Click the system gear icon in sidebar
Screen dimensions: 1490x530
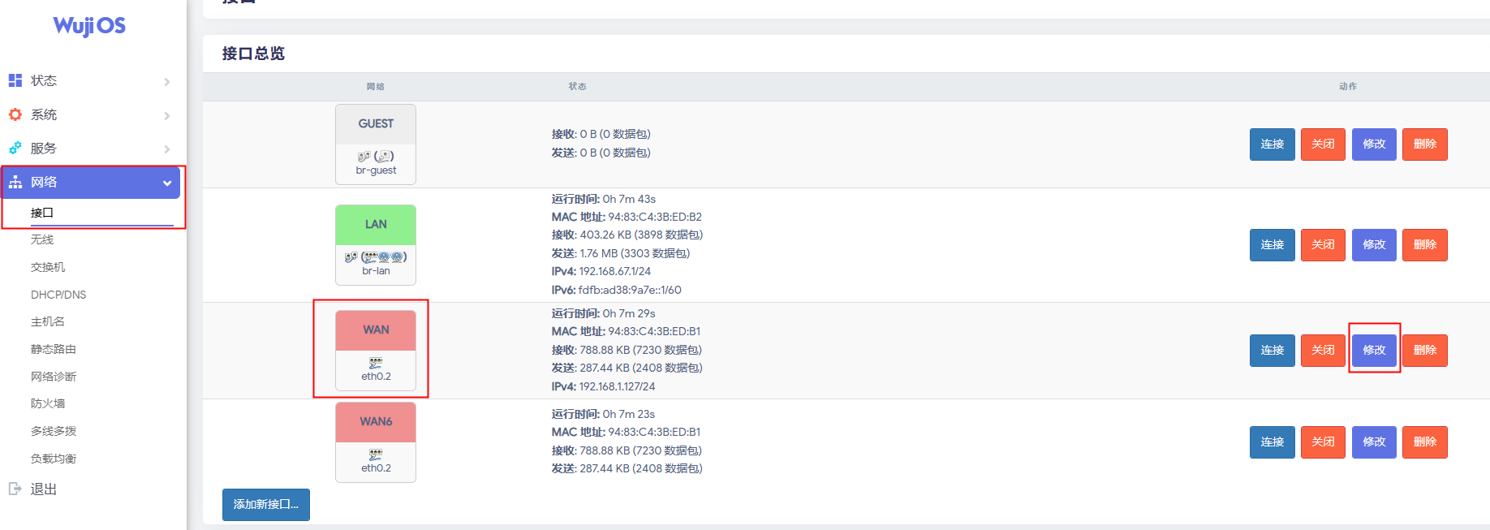15,114
